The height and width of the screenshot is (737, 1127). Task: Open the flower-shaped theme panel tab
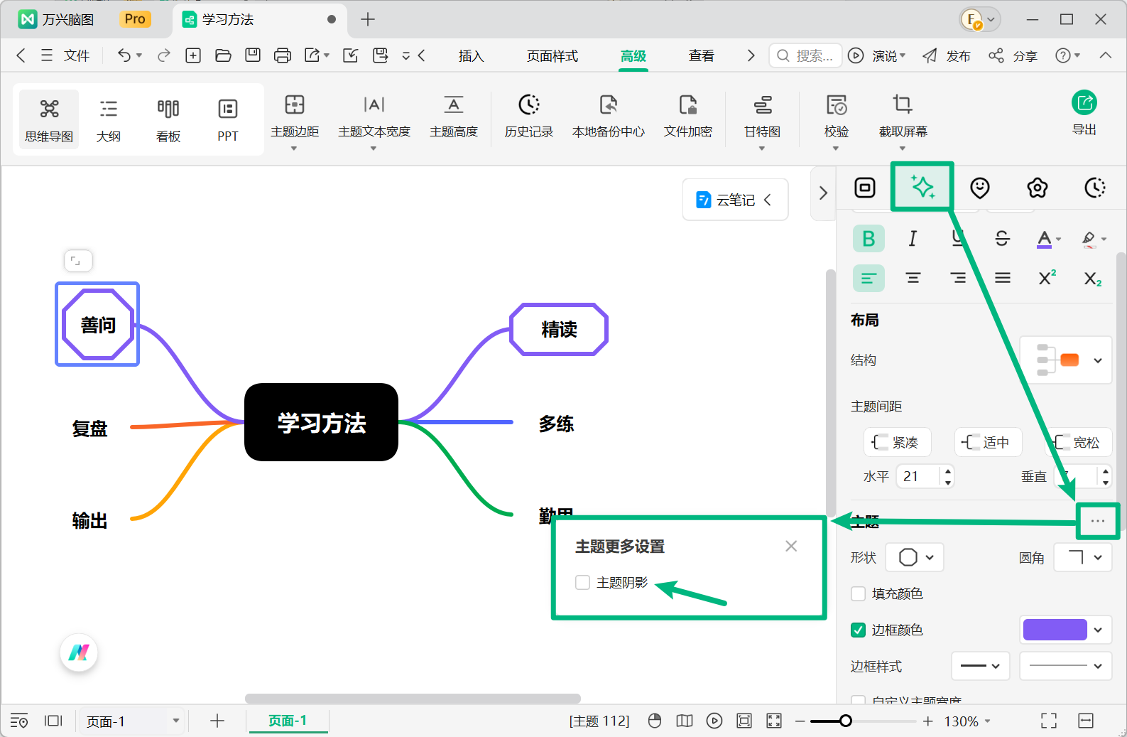click(1038, 188)
